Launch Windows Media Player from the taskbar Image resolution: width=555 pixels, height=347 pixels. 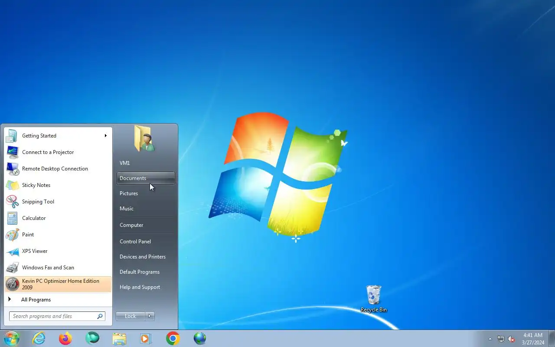[x=146, y=338]
